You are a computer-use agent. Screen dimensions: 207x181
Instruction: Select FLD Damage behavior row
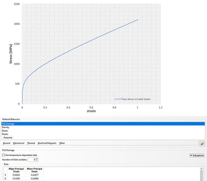tap(103, 124)
